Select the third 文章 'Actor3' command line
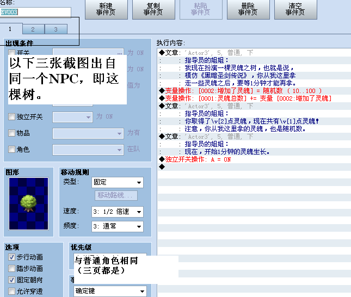This screenshot has height=297, width=351. 254,137
